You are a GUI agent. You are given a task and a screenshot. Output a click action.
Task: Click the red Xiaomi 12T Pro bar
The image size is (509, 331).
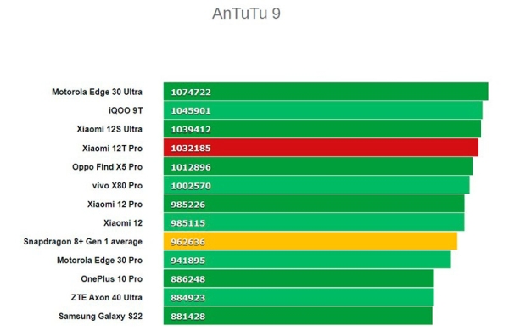pyautogui.click(x=321, y=148)
